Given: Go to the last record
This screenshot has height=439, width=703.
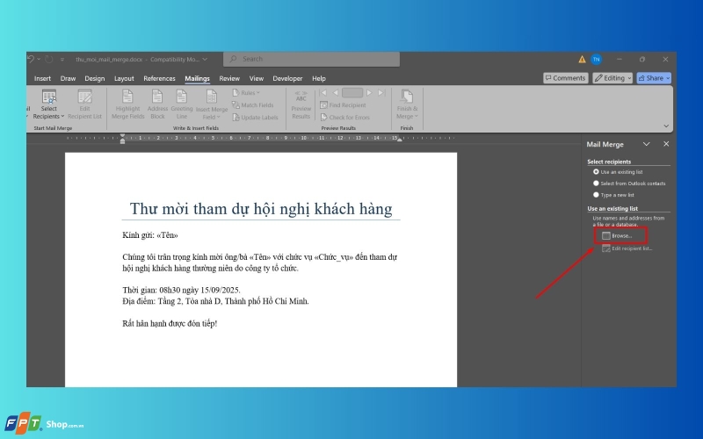Looking at the screenshot, I should 381,93.
